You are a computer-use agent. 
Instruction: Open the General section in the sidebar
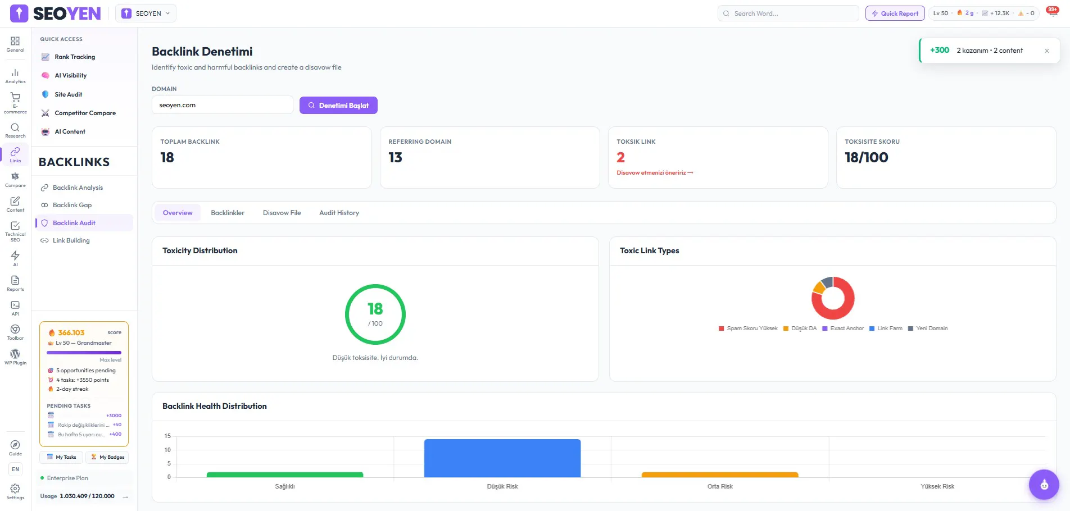[x=15, y=44]
